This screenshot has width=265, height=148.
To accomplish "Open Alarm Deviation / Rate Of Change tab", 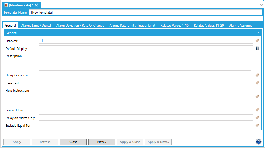I will 80,26.
